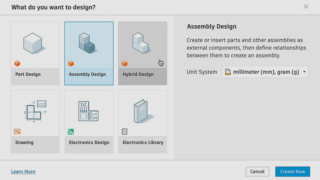Viewport: 320px width, 180px height.
Task: Choose the Electronics Library label
Action: (143, 142)
